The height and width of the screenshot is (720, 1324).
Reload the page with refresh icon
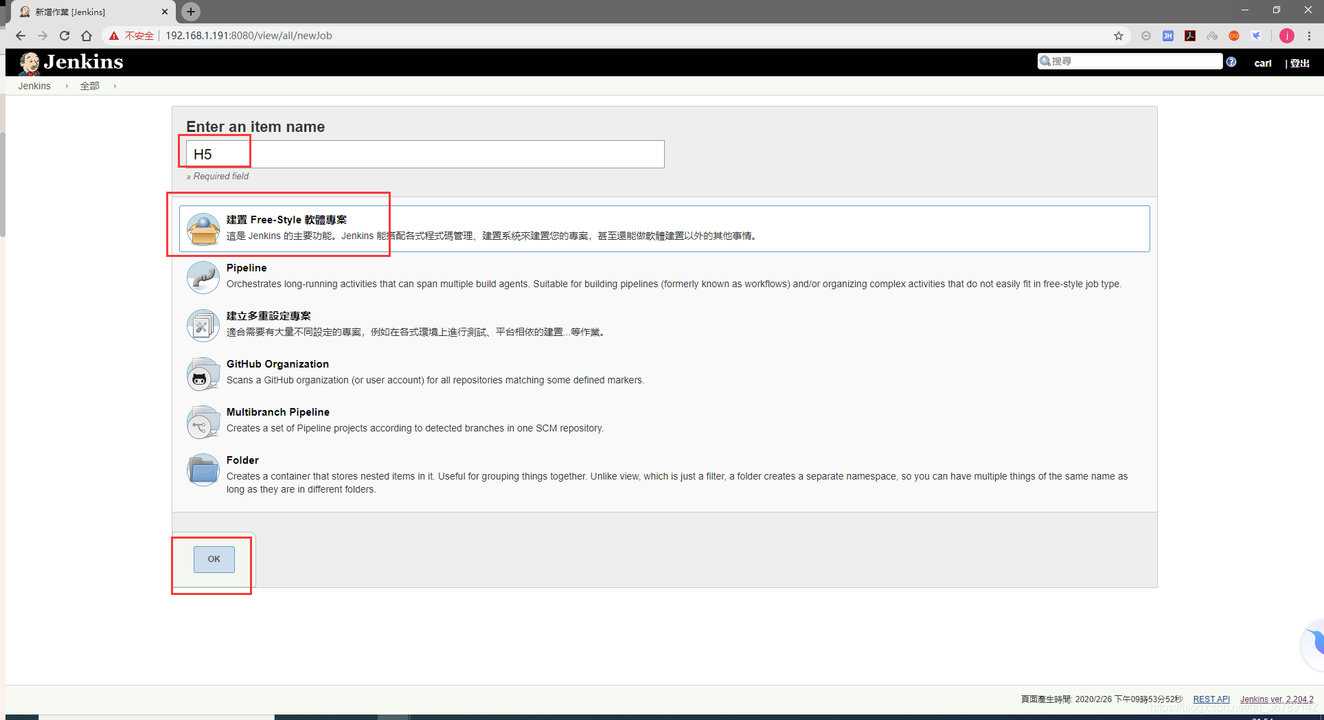65,36
